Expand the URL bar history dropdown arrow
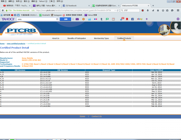Image resolution: width=181 pixels, height=140 pixels. (115, 11)
